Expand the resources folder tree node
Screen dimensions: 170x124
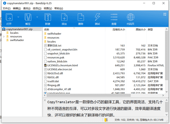[4, 36]
